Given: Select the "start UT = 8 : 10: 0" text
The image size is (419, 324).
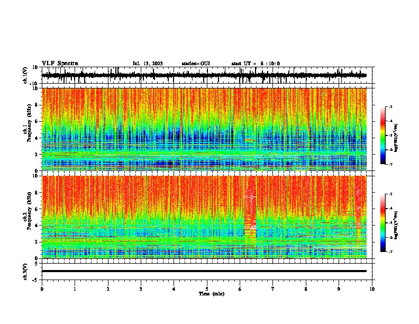Looking at the screenshot, I should (256, 64).
